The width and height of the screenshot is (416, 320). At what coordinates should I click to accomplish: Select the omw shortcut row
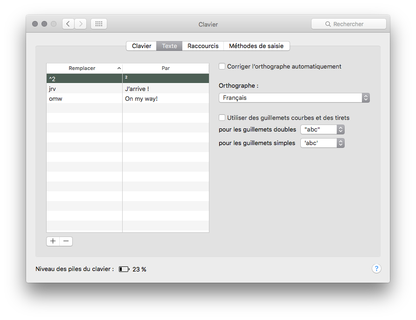coord(128,98)
